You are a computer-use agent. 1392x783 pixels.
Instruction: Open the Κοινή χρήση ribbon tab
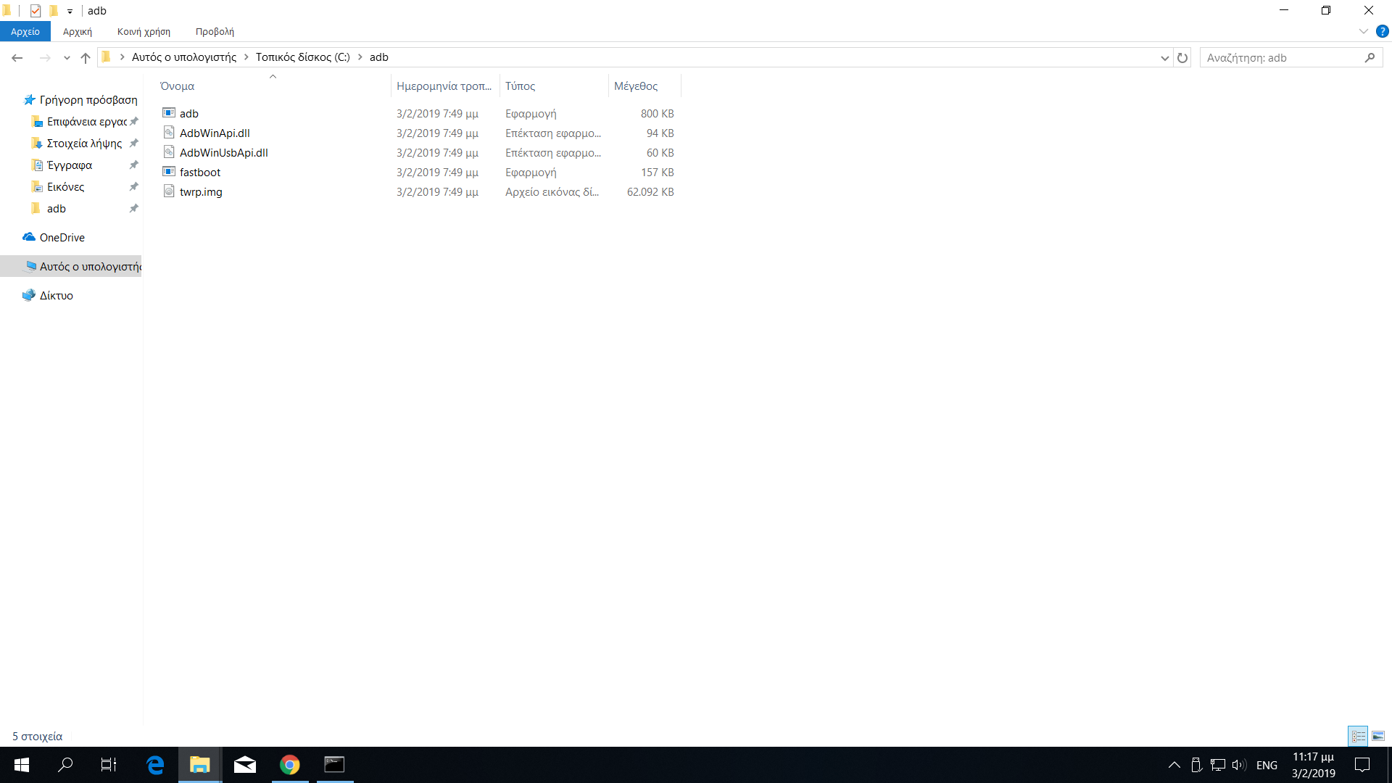(144, 31)
